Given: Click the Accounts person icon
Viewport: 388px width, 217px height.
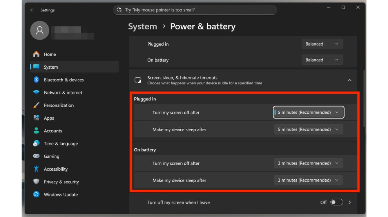Looking at the screenshot, I should pyautogui.click(x=36, y=131).
